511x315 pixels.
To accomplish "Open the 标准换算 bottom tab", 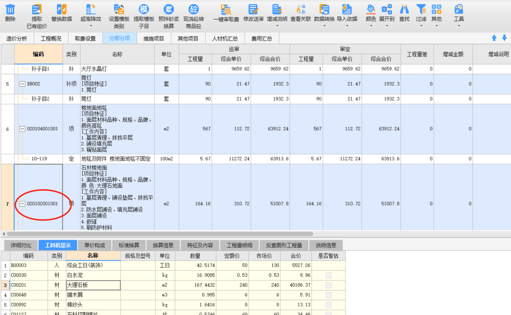I will pos(129,245).
